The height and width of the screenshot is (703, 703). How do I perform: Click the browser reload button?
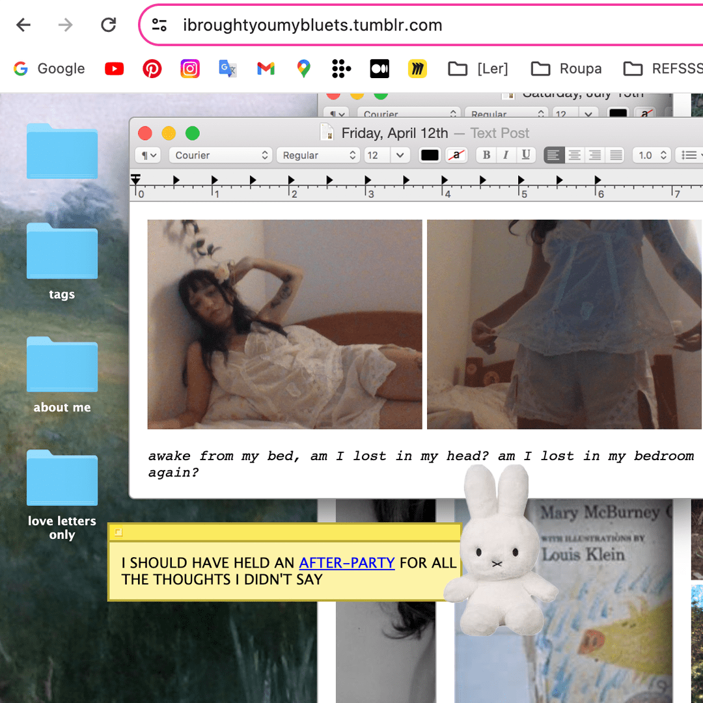tap(109, 25)
